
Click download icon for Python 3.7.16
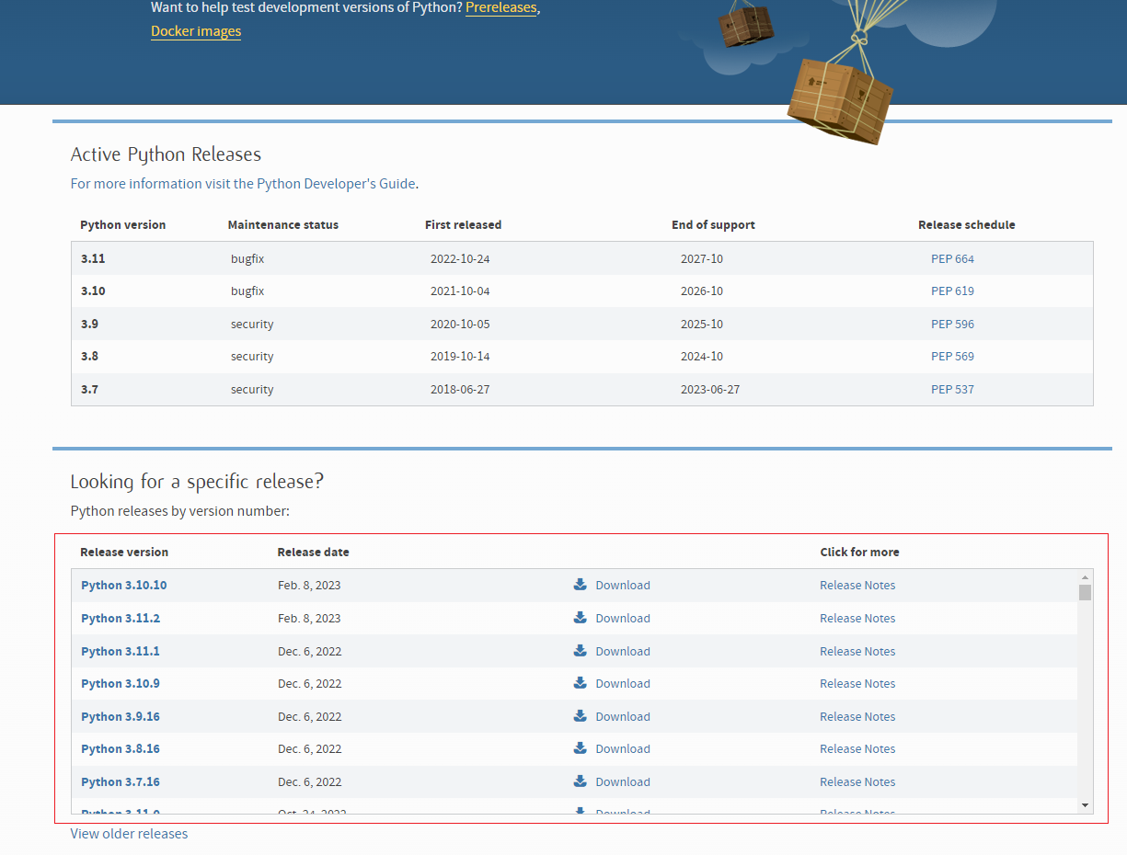point(580,781)
